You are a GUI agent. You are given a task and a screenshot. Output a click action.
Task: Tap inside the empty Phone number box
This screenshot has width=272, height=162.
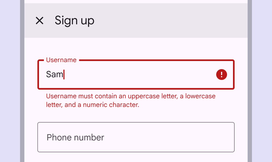(x=135, y=137)
